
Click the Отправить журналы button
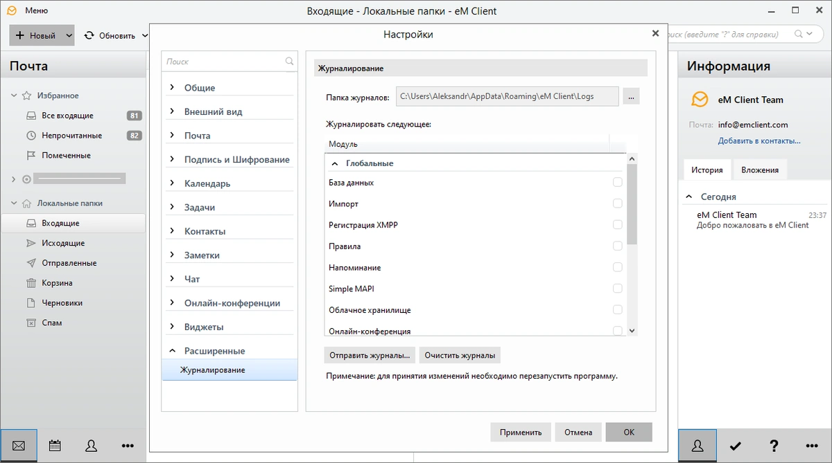370,355
